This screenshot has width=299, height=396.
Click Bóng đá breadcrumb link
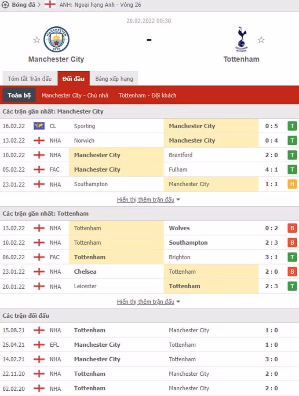[x=23, y=5]
